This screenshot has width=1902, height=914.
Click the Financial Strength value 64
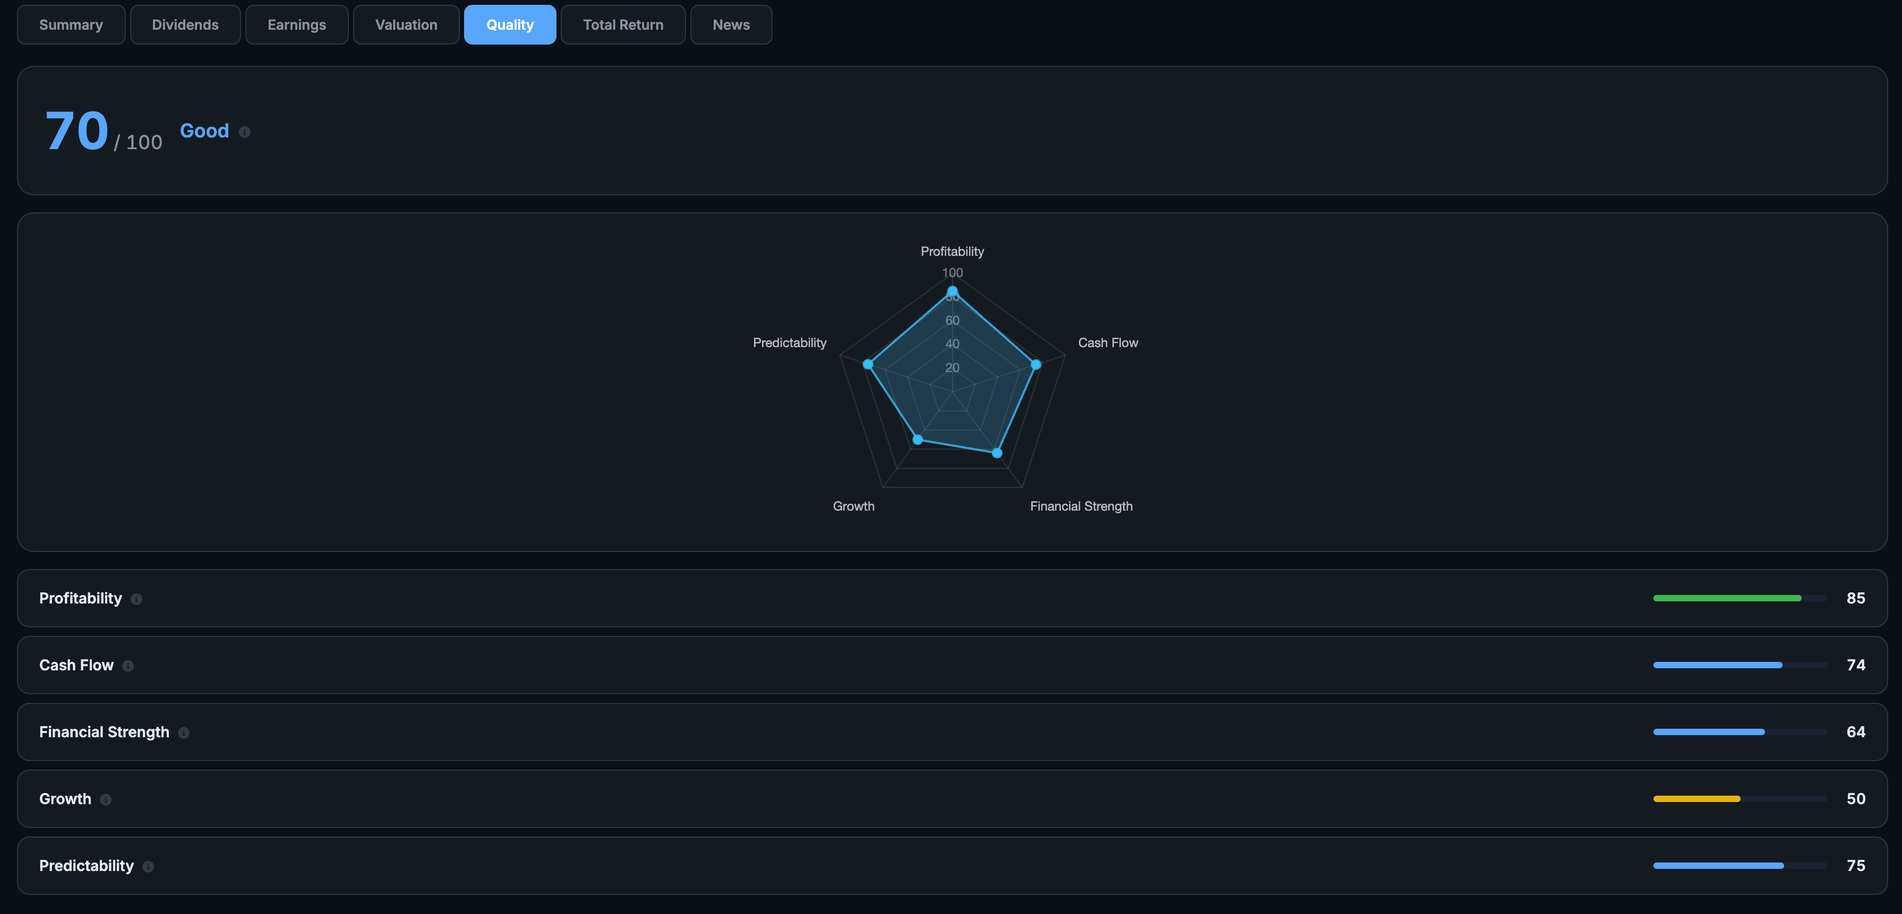(1855, 731)
